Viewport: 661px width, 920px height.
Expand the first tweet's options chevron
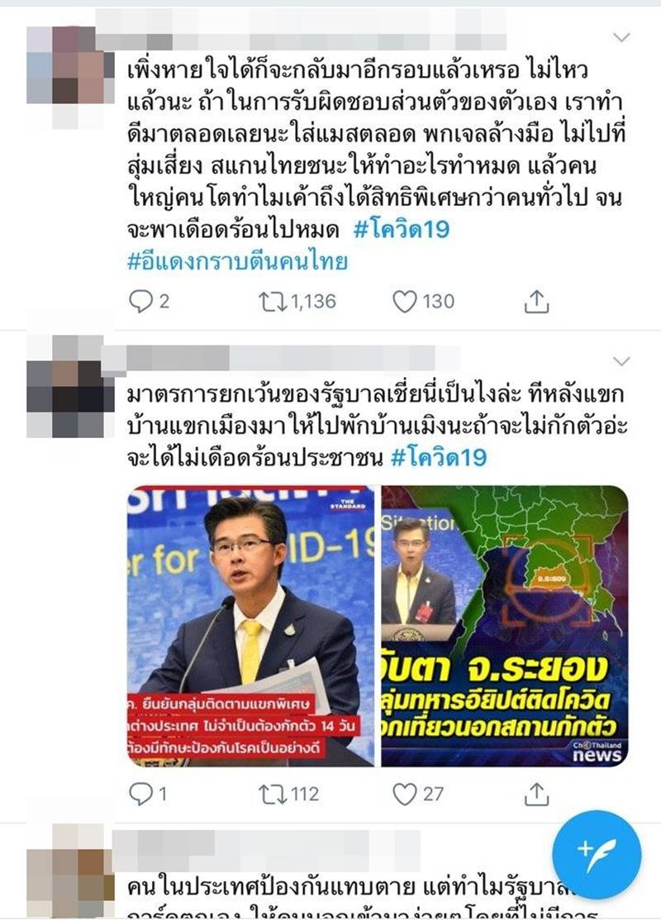(x=621, y=37)
